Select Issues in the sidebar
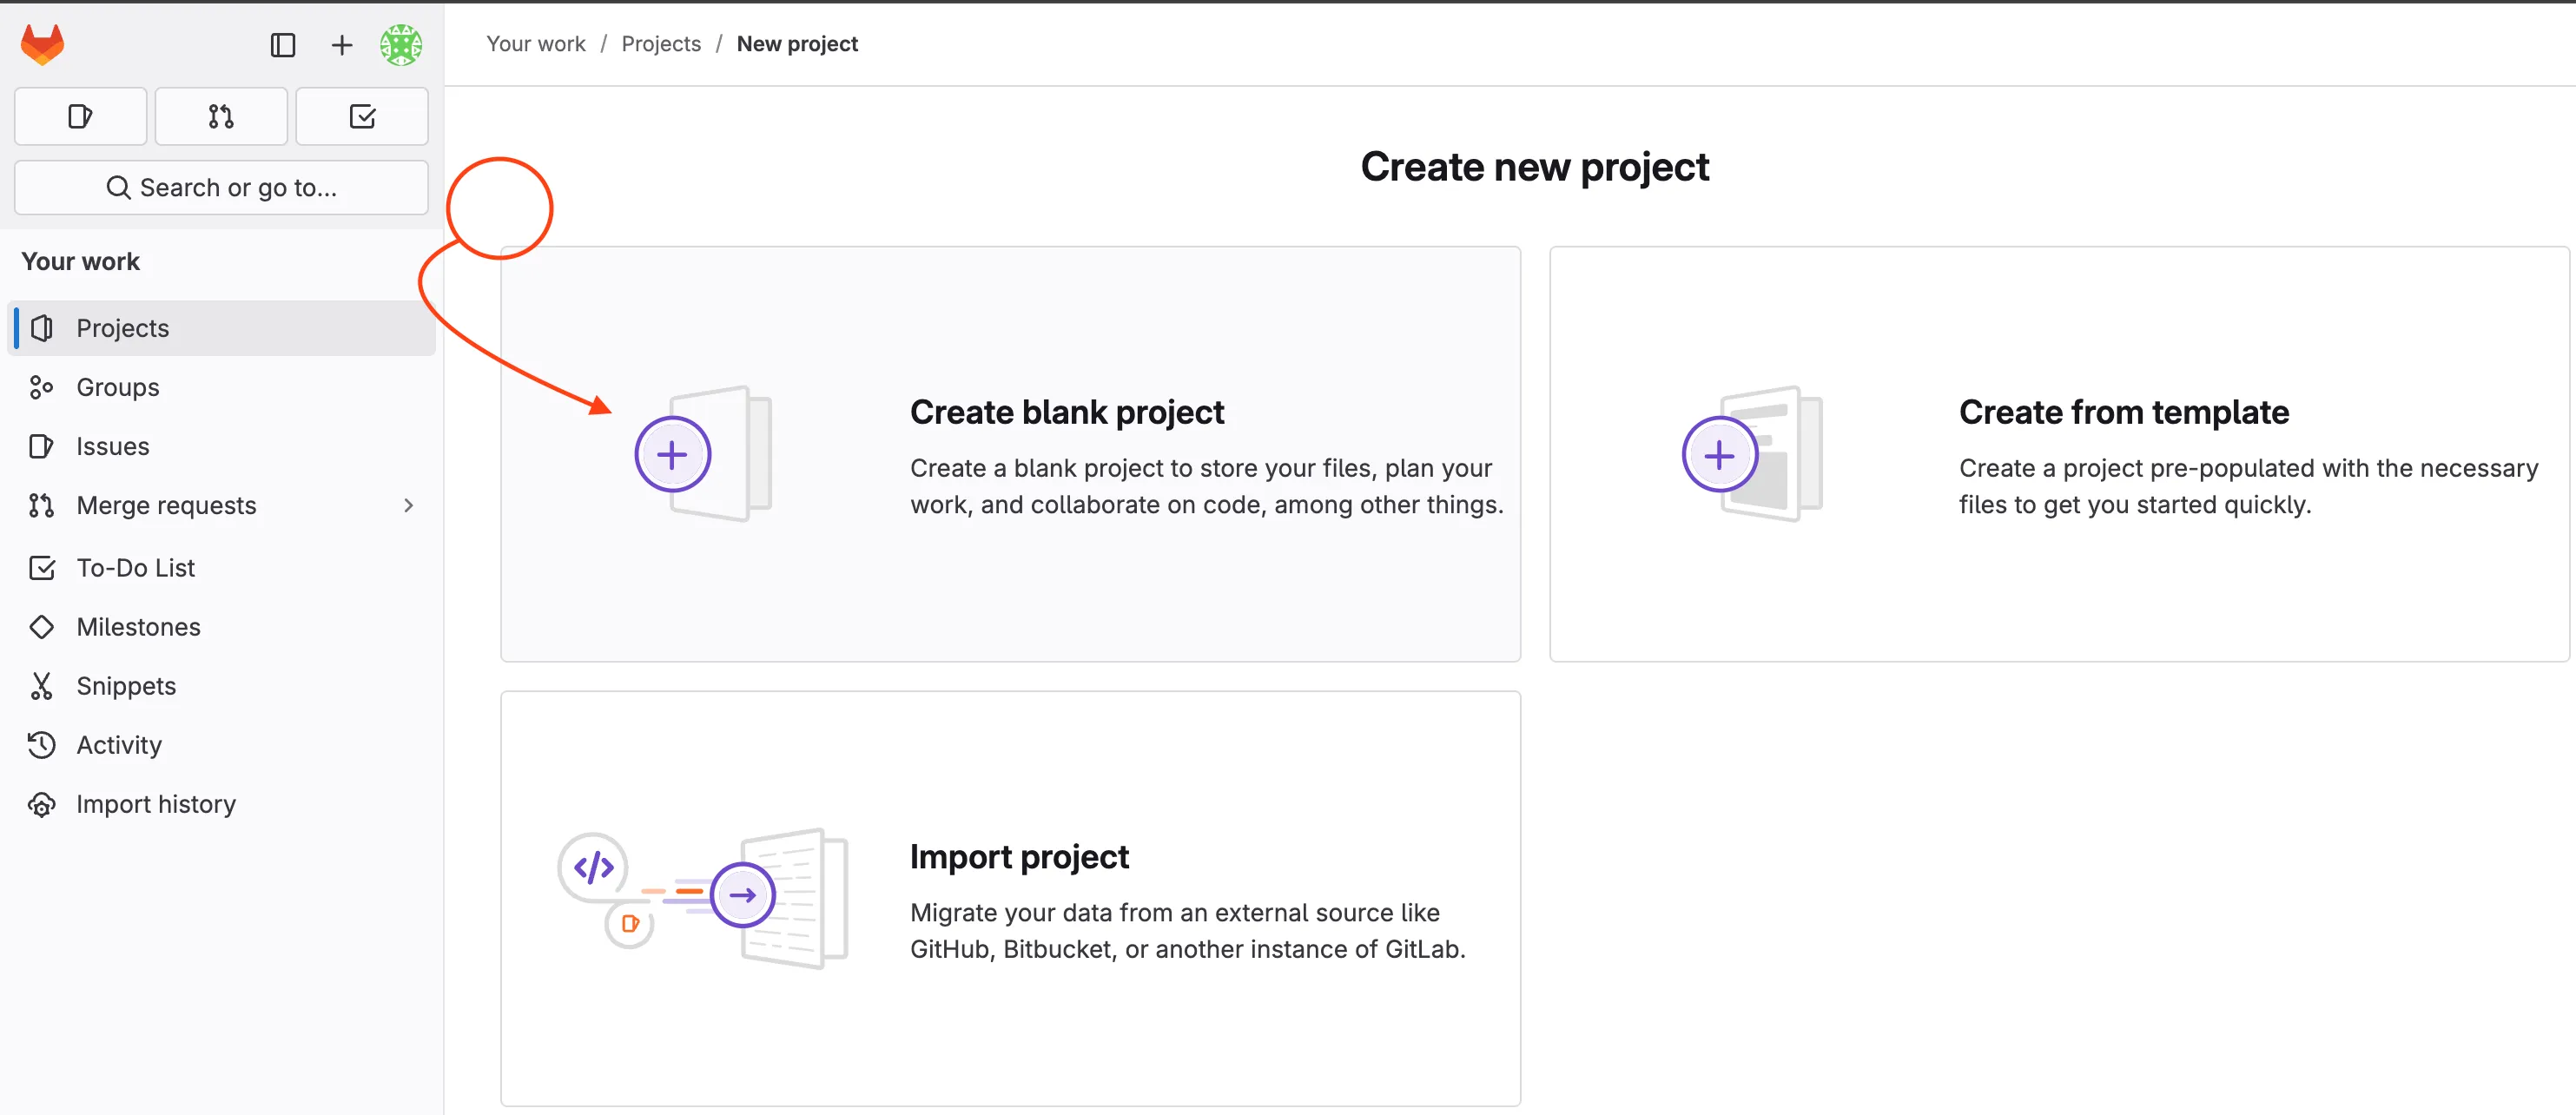Viewport: 2576px width, 1115px height. 111,446
